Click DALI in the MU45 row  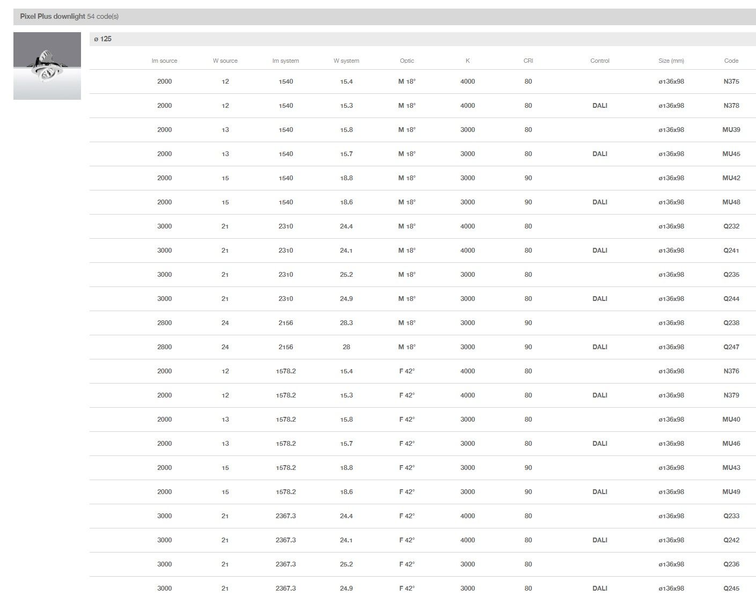(x=599, y=154)
